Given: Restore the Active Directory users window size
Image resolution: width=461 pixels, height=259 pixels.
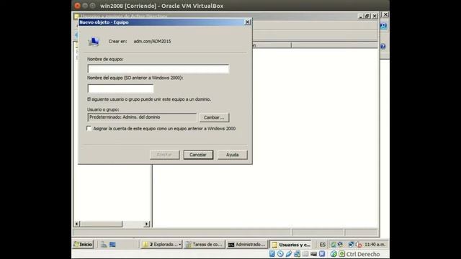Looking at the screenshot, I should [367, 16].
